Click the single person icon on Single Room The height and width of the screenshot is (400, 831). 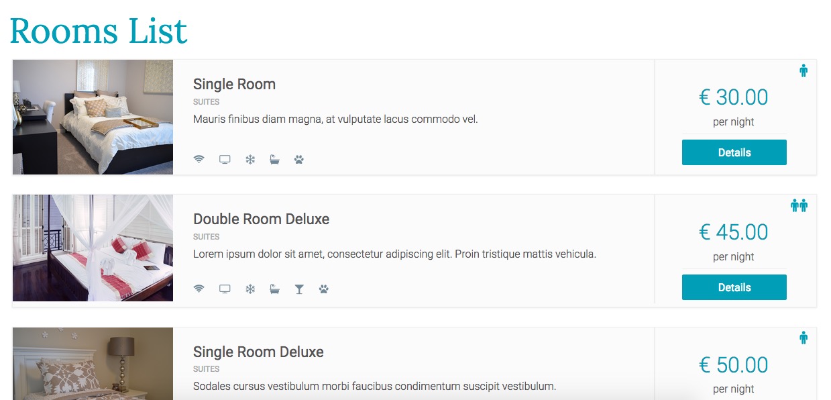point(804,70)
